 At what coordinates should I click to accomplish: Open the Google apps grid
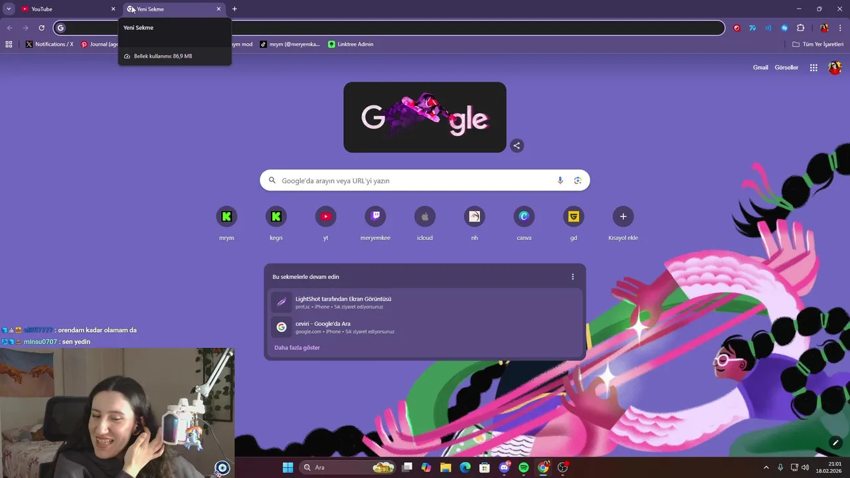(813, 68)
